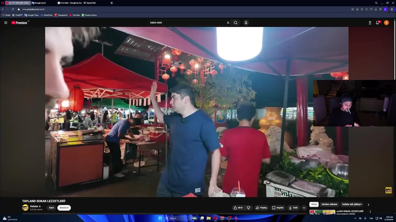Open browser profile purple icon
Viewport: 396px width, 222px height.
tap(385, 9)
